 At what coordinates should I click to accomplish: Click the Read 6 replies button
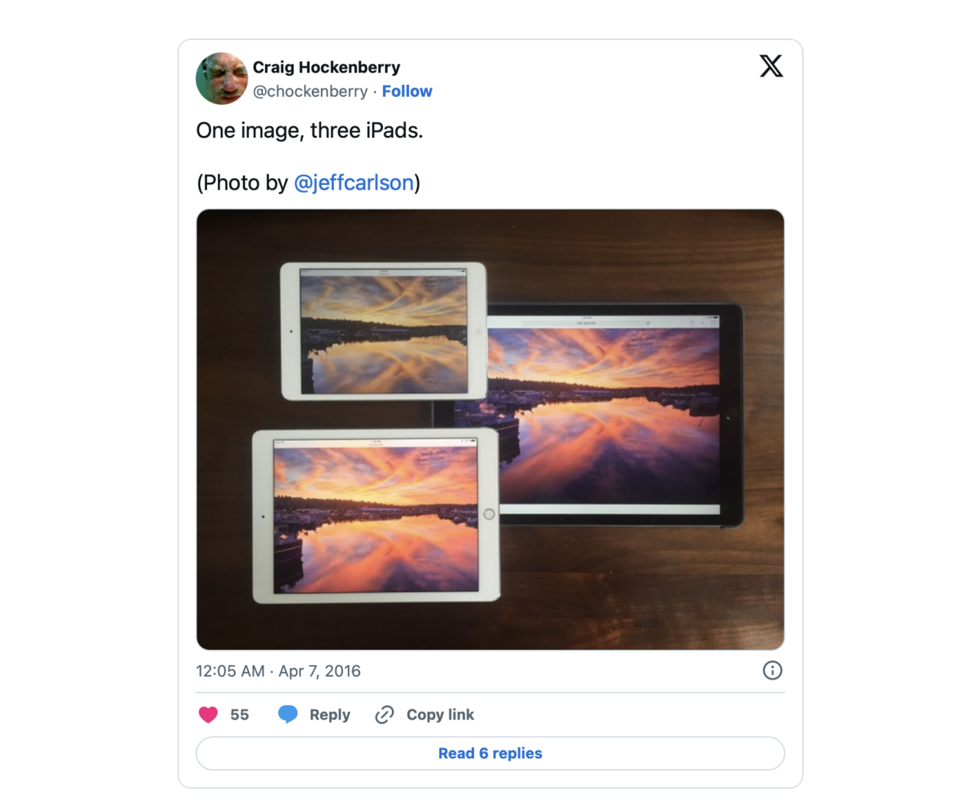[490, 753]
